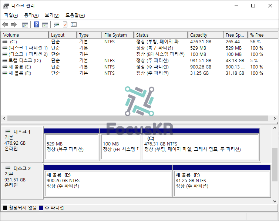The image size is (279, 221).
Task: Select the drive icon of 로컬 디스크 (D:) row
Action: 5,60
